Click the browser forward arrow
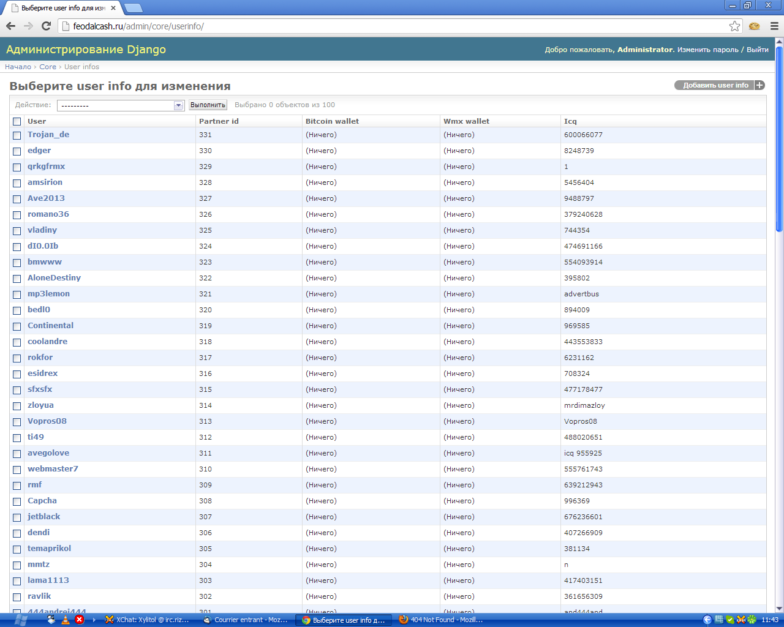This screenshot has width=784, height=627. tap(28, 26)
